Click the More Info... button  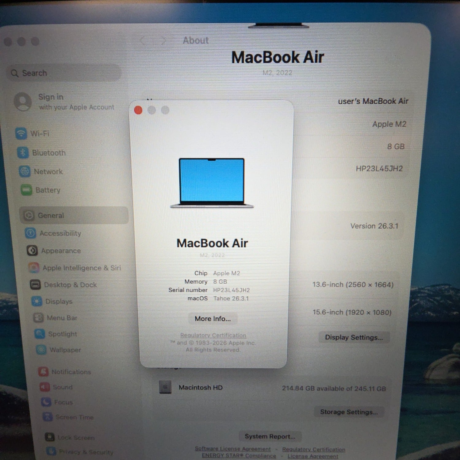(213, 319)
